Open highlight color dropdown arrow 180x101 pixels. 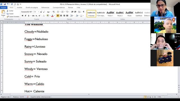point(50,16)
